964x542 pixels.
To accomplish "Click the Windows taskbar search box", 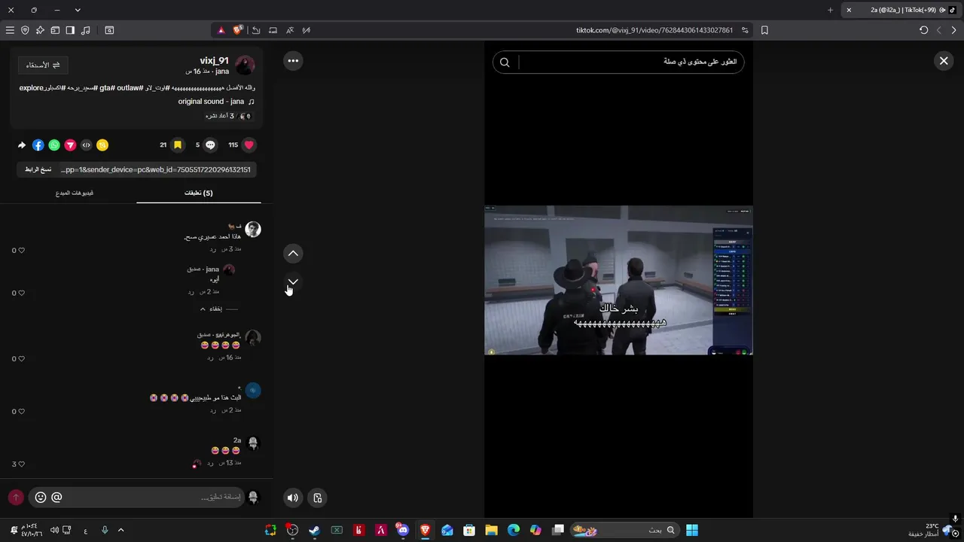I will pos(624,530).
